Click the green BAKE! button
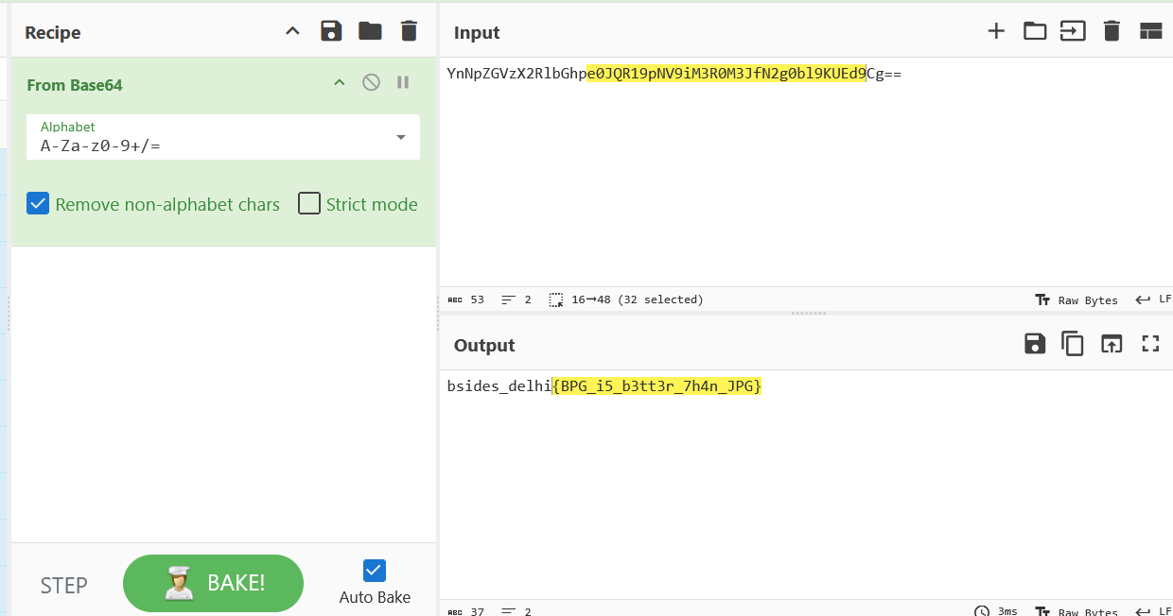1173x616 pixels. (213, 583)
